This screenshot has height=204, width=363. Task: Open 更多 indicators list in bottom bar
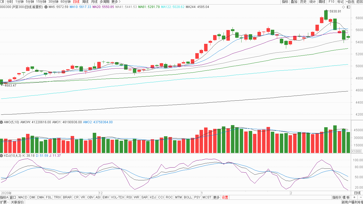coord(217,197)
